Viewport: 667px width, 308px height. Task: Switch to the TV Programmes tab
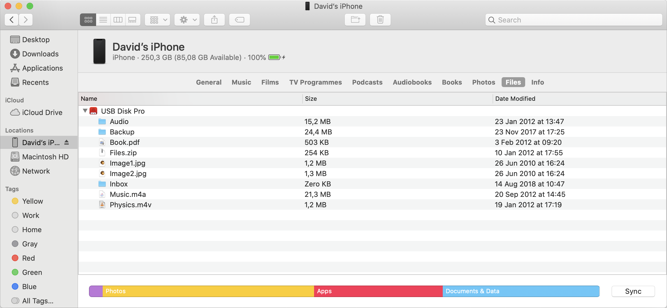pos(315,82)
